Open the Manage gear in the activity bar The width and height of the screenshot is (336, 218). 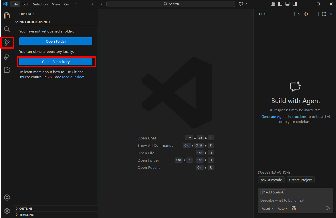click(7, 211)
